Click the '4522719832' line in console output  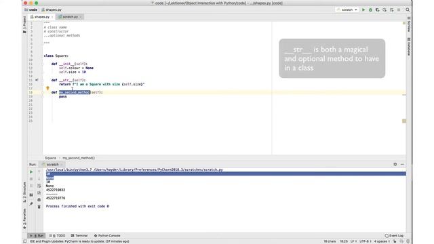pyautogui.click(x=56, y=190)
